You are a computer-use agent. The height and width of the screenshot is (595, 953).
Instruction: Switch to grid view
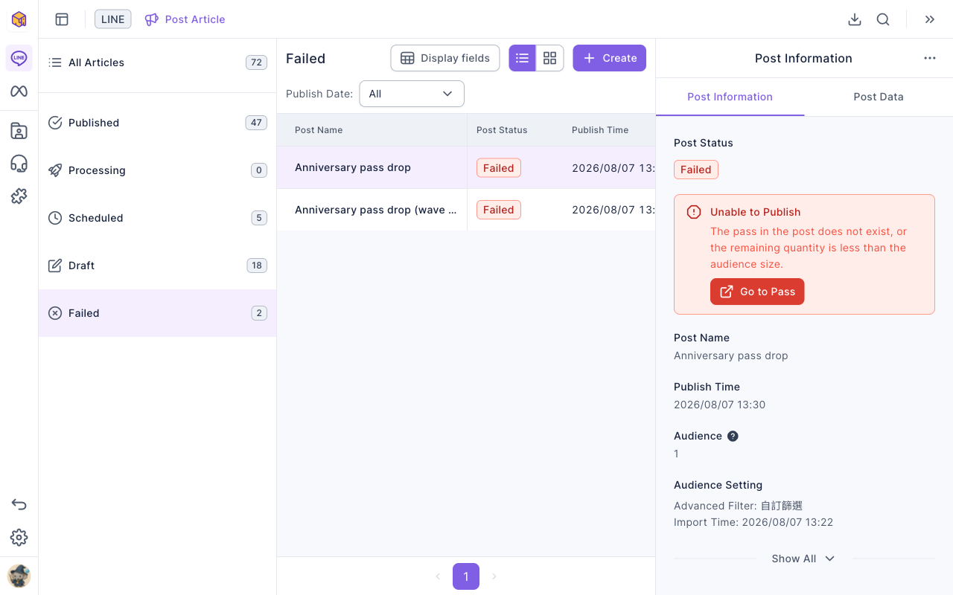click(550, 58)
